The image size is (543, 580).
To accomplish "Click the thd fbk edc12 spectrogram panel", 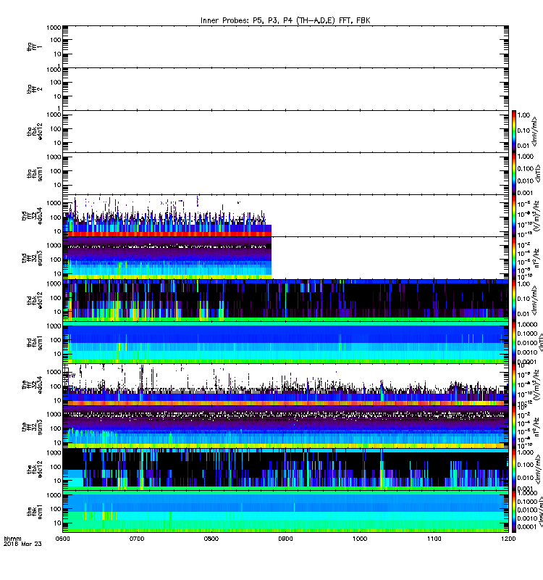I will click(285, 300).
